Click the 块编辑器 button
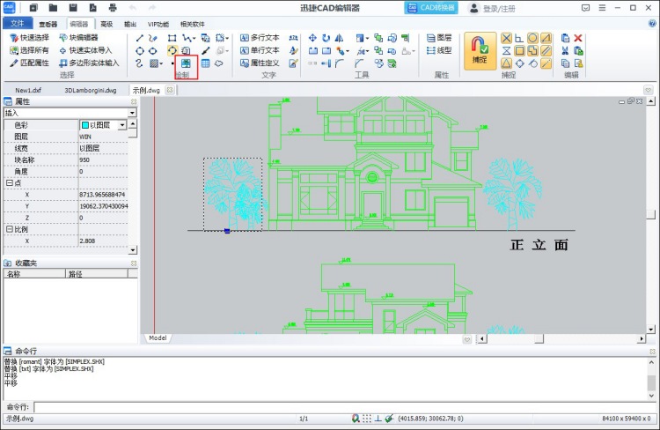This screenshot has width=660, height=430. coord(78,38)
